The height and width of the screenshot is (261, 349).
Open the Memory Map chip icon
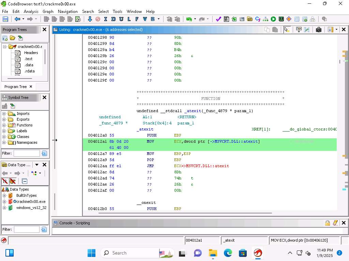click(x=281, y=19)
